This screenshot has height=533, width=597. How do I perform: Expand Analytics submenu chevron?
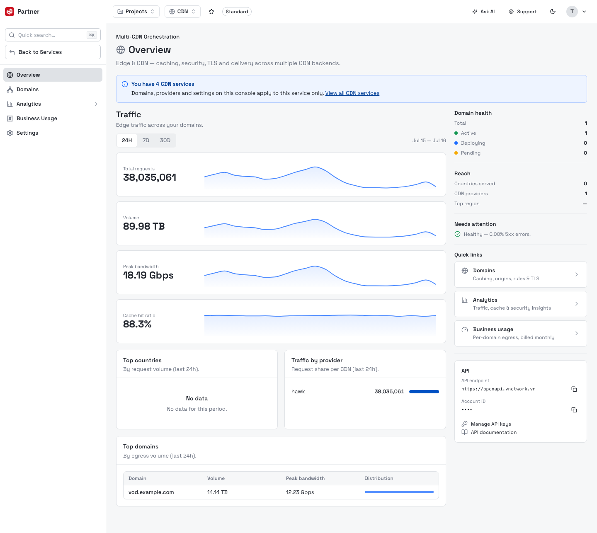point(96,104)
